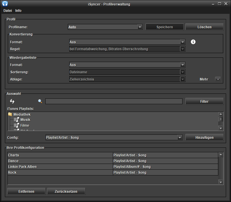Screen dimensions: 231x202
Task: Click the Löschen button
Action: pos(204,27)
